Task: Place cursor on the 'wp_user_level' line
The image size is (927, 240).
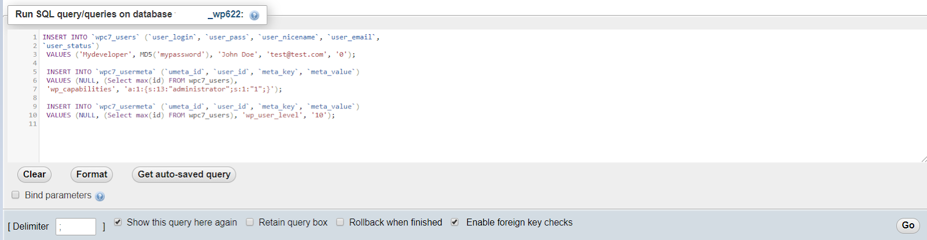Action: [191, 115]
